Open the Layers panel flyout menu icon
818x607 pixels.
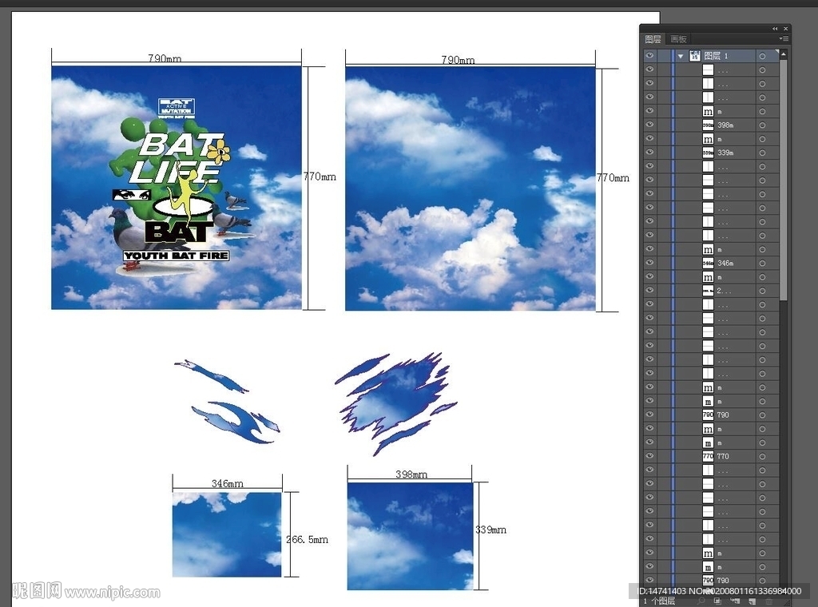(x=784, y=38)
